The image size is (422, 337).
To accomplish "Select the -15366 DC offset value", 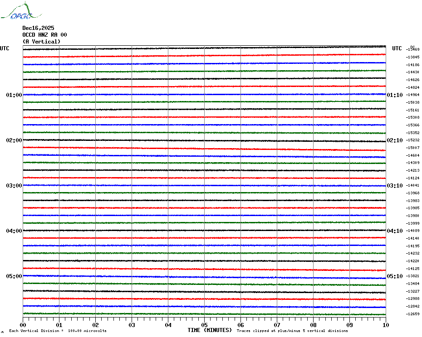I will point(413,125).
